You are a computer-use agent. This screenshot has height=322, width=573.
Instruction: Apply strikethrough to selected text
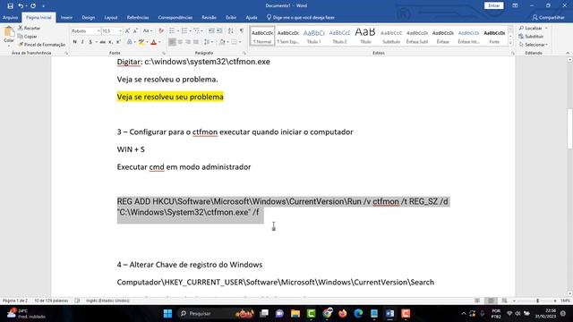103,42
